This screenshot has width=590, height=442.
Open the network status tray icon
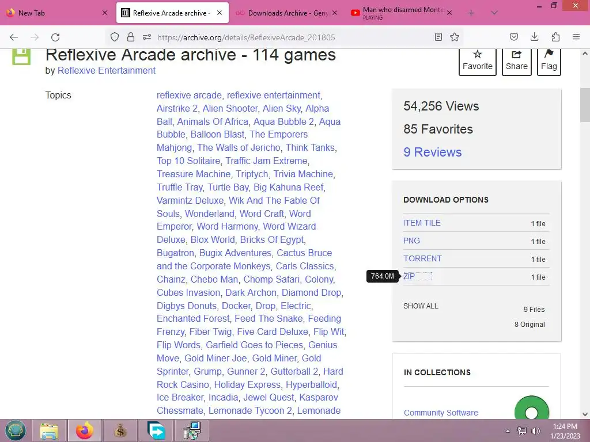tap(522, 431)
